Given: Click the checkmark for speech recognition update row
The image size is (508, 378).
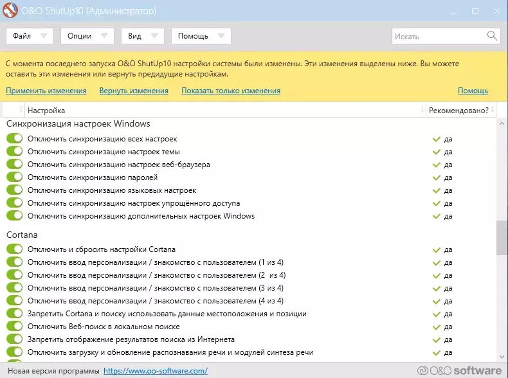Looking at the screenshot, I should tap(437, 352).
